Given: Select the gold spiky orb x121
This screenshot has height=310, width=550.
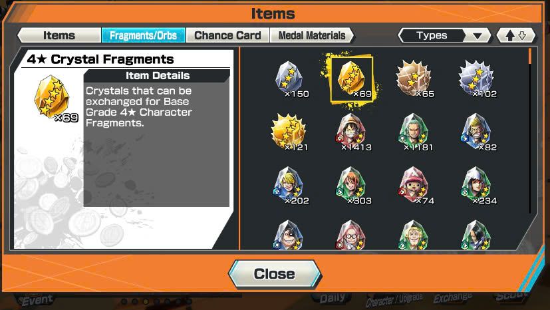Looking at the screenshot, I should 289,132.
